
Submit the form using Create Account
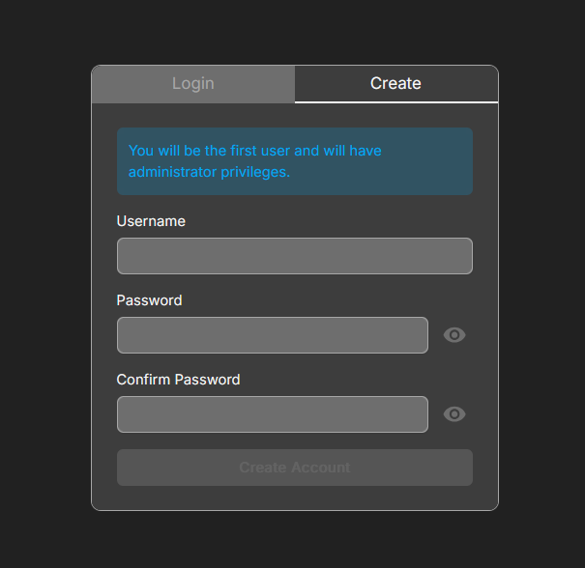(x=295, y=468)
